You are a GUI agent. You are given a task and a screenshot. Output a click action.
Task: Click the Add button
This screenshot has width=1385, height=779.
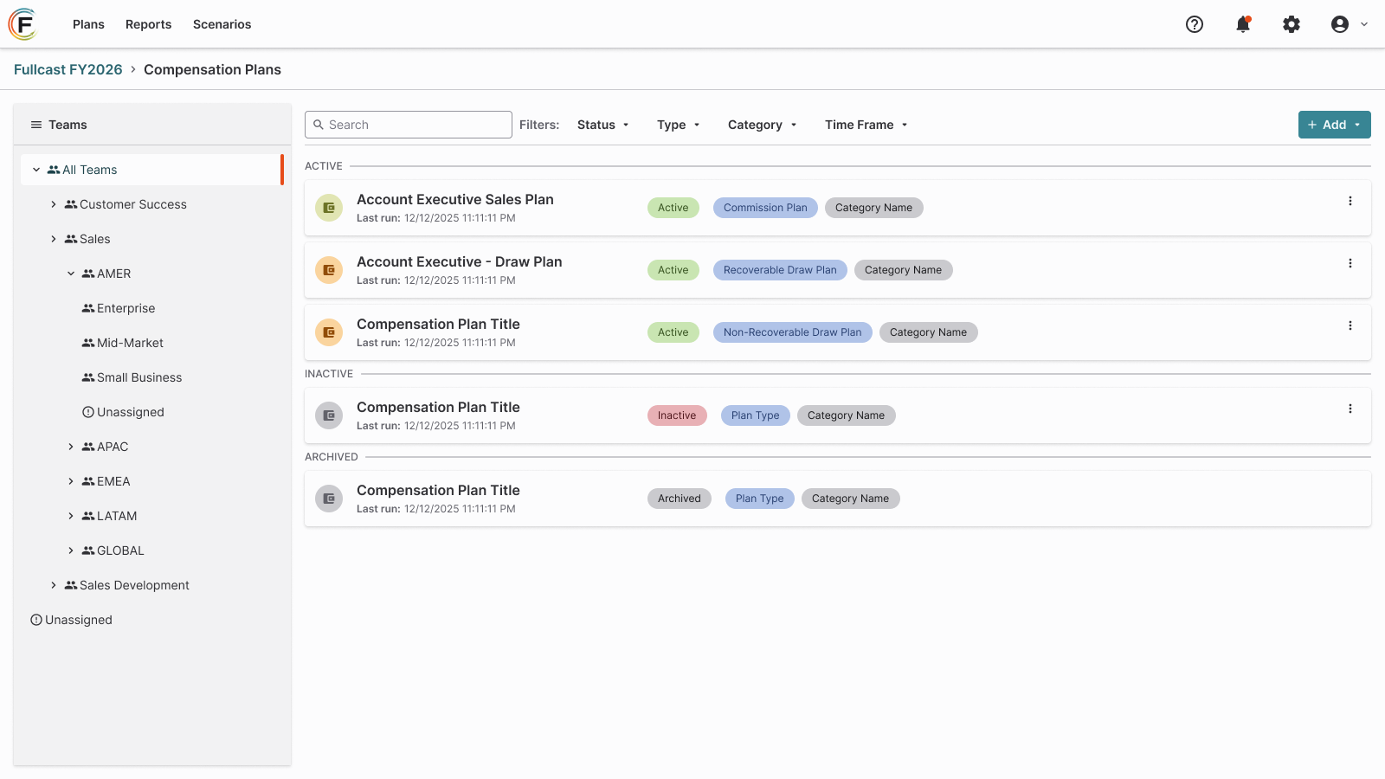[x=1334, y=125]
